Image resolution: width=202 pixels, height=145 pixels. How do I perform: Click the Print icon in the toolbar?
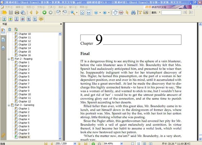(x=17, y=12)
